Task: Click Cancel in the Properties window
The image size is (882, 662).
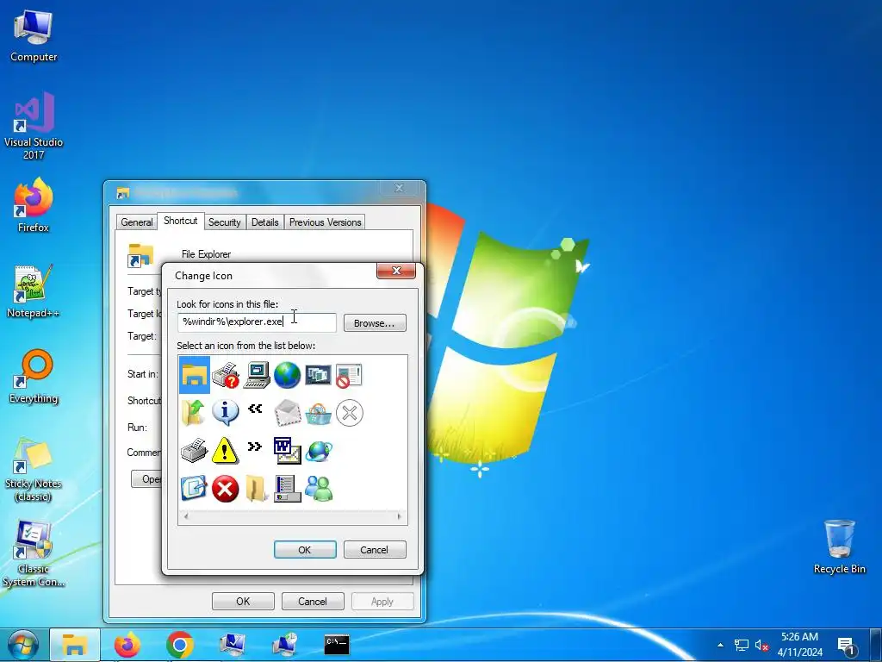Action: tap(313, 601)
